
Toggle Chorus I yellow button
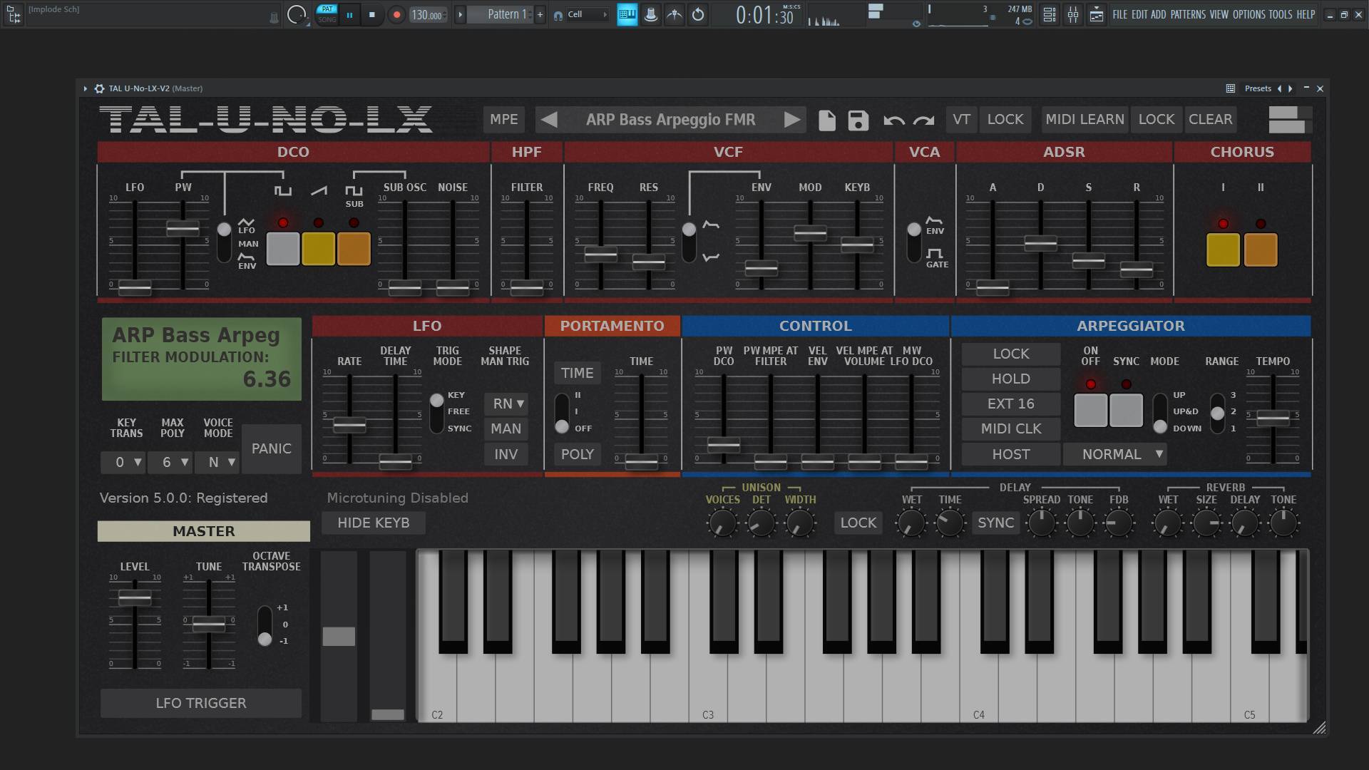(1223, 250)
